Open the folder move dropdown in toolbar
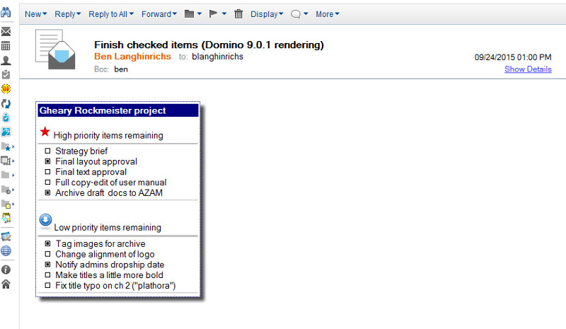The image size is (566, 329). [192, 14]
